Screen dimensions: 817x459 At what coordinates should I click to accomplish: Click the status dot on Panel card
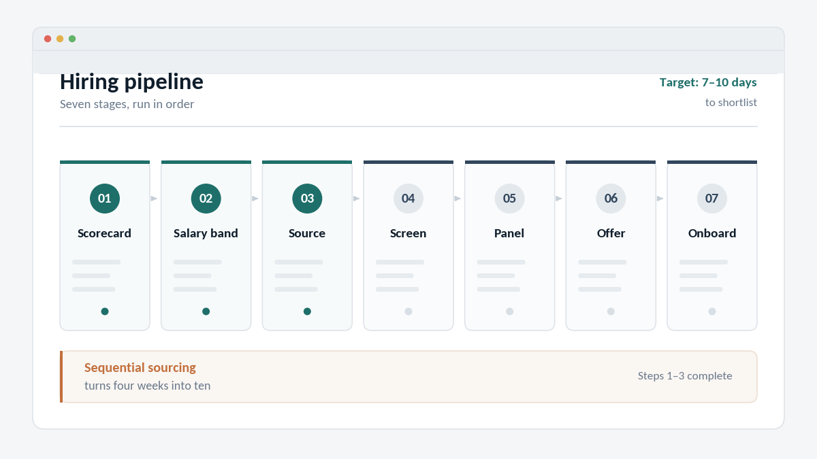coord(509,311)
